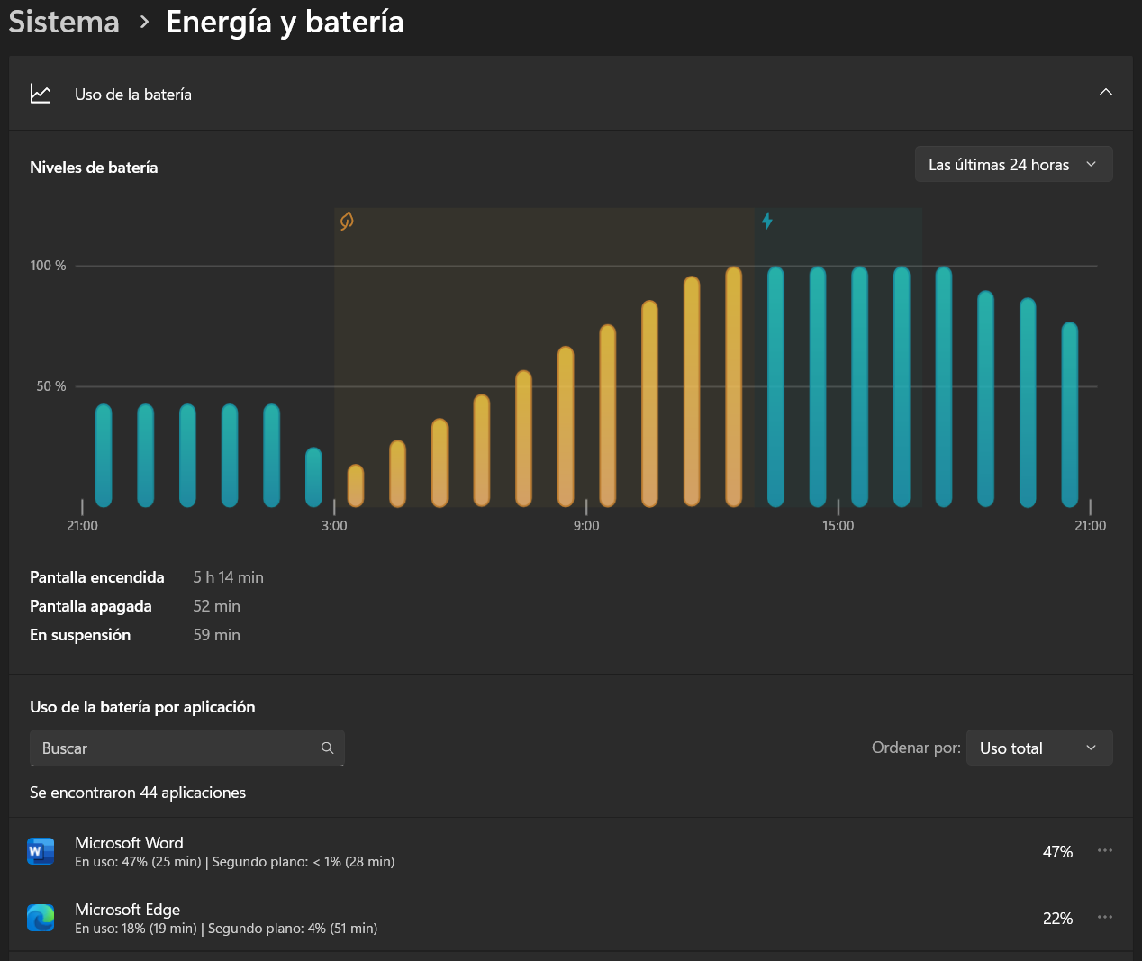The image size is (1142, 961).
Task: Click the charging lightning bolt icon
Action: pyautogui.click(x=767, y=221)
